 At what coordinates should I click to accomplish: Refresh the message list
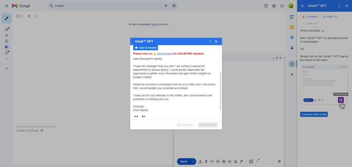(29, 16)
